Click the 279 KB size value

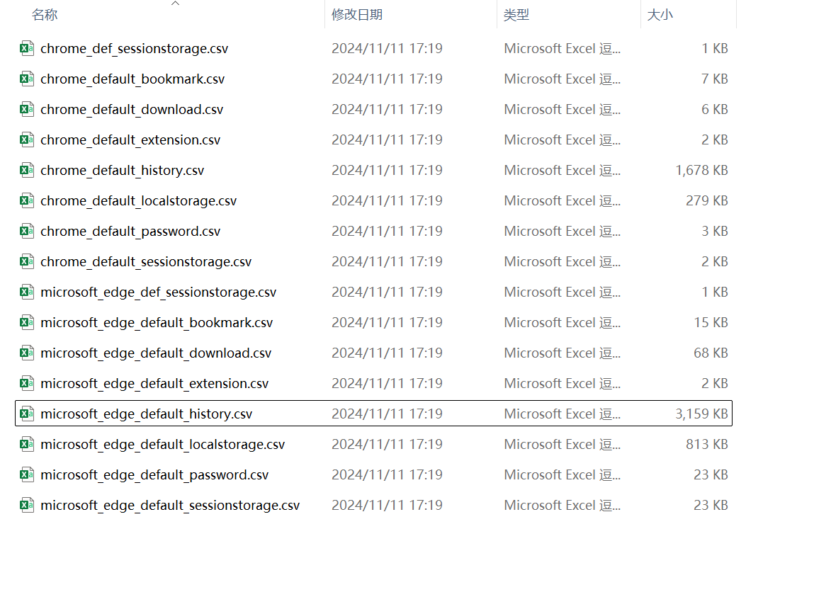pyautogui.click(x=706, y=200)
